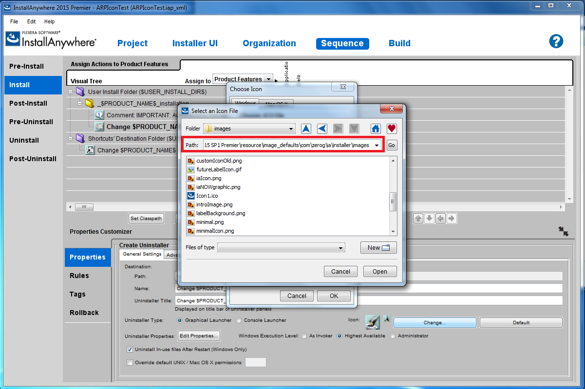Switch to the Build tab
585x389 pixels.
coord(399,43)
